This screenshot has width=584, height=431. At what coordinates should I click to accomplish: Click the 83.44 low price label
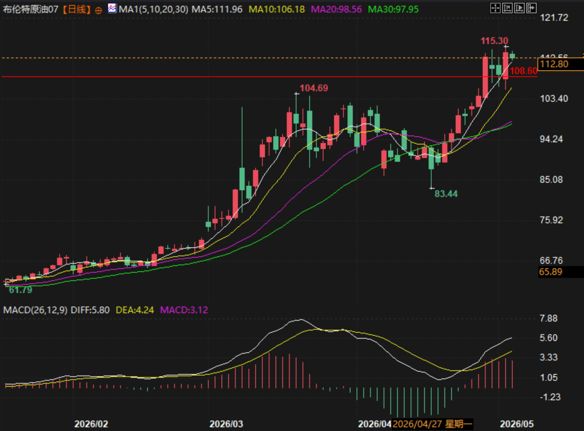(x=446, y=194)
